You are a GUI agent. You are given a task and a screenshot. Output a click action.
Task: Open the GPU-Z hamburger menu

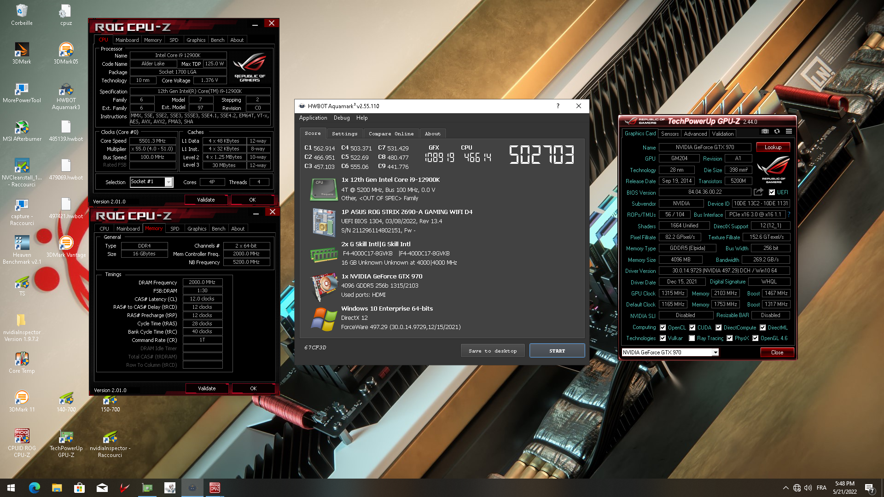(x=789, y=131)
